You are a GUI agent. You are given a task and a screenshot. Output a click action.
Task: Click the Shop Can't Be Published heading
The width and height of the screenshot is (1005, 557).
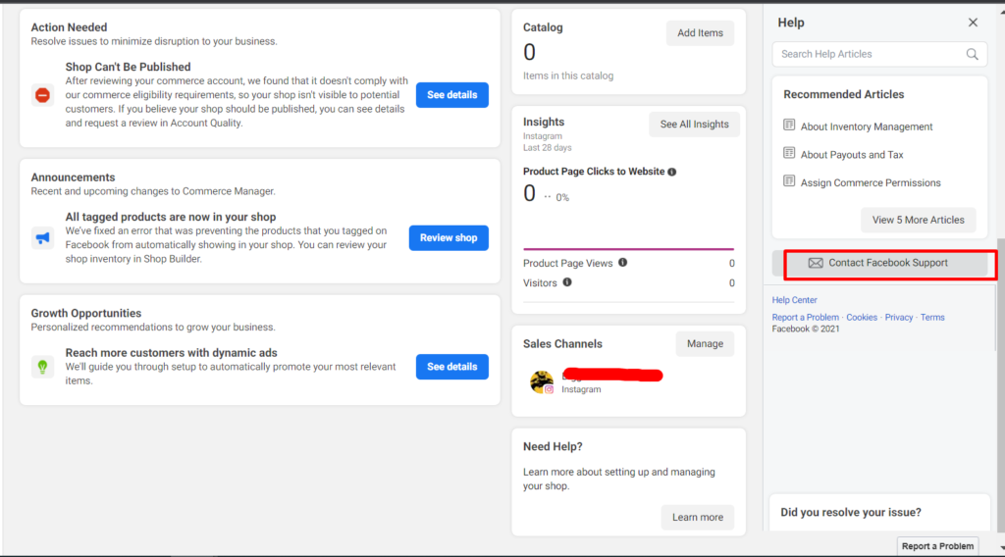[128, 67]
